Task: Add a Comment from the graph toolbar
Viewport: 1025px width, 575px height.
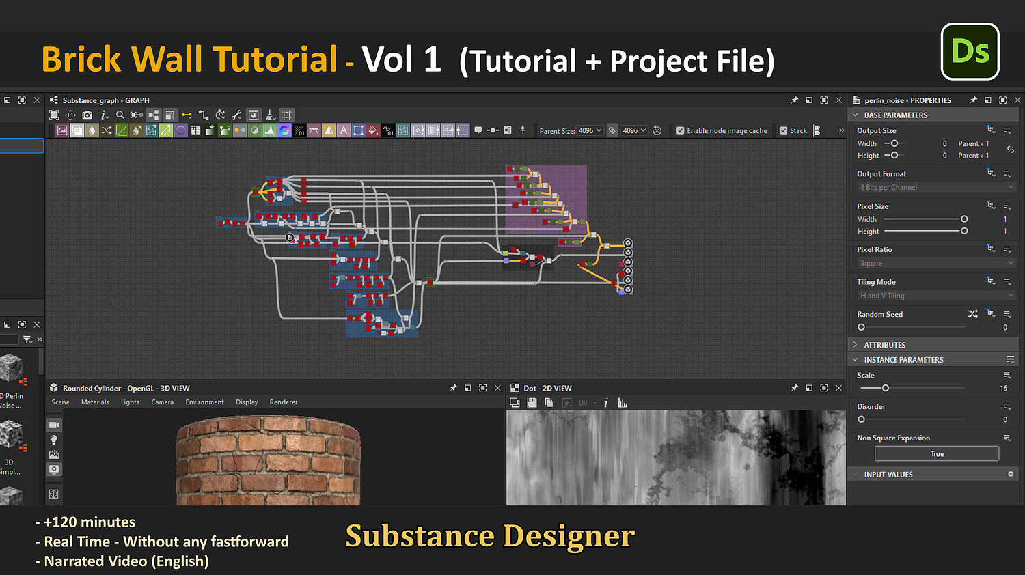Action: [478, 130]
